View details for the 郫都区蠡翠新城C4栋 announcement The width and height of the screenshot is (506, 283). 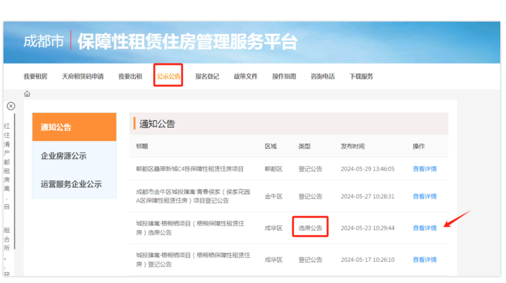pyautogui.click(x=424, y=169)
